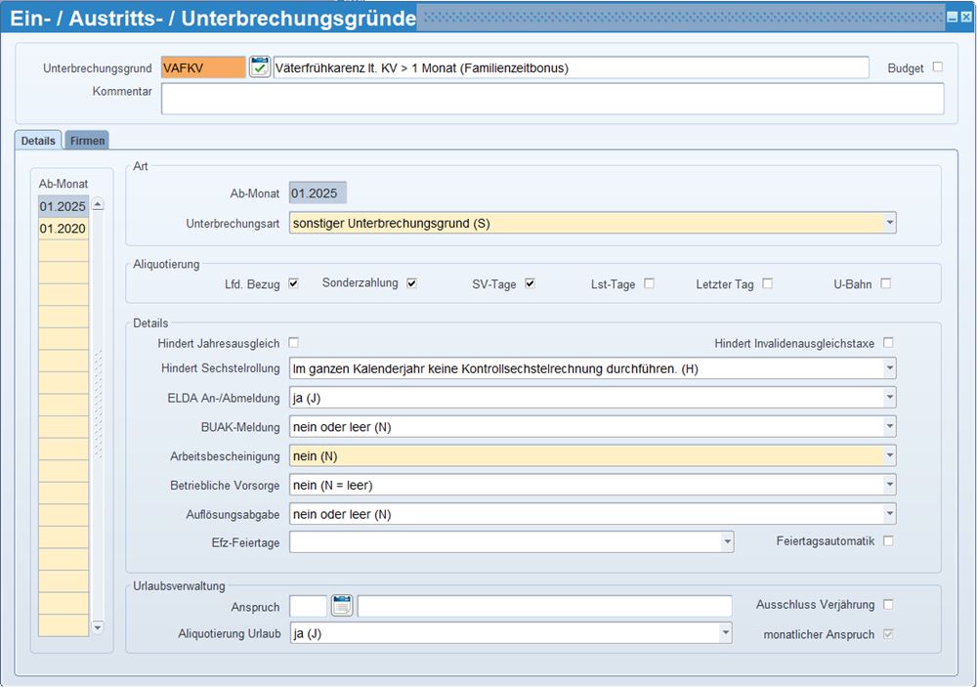
Task: Click the Kommentar text field
Action: tap(552, 99)
